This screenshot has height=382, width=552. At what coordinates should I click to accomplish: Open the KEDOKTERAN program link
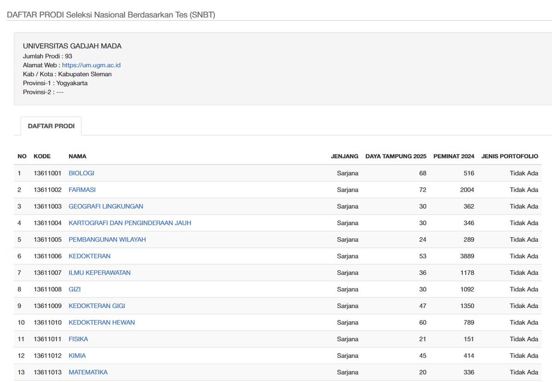pos(90,256)
